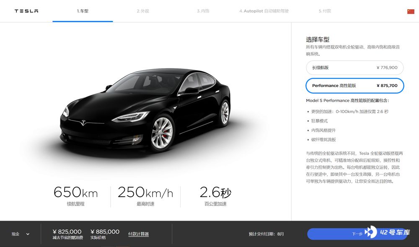Open the 3.内饰 tab
The height and width of the screenshot is (247, 419).
(x=203, y=11)
